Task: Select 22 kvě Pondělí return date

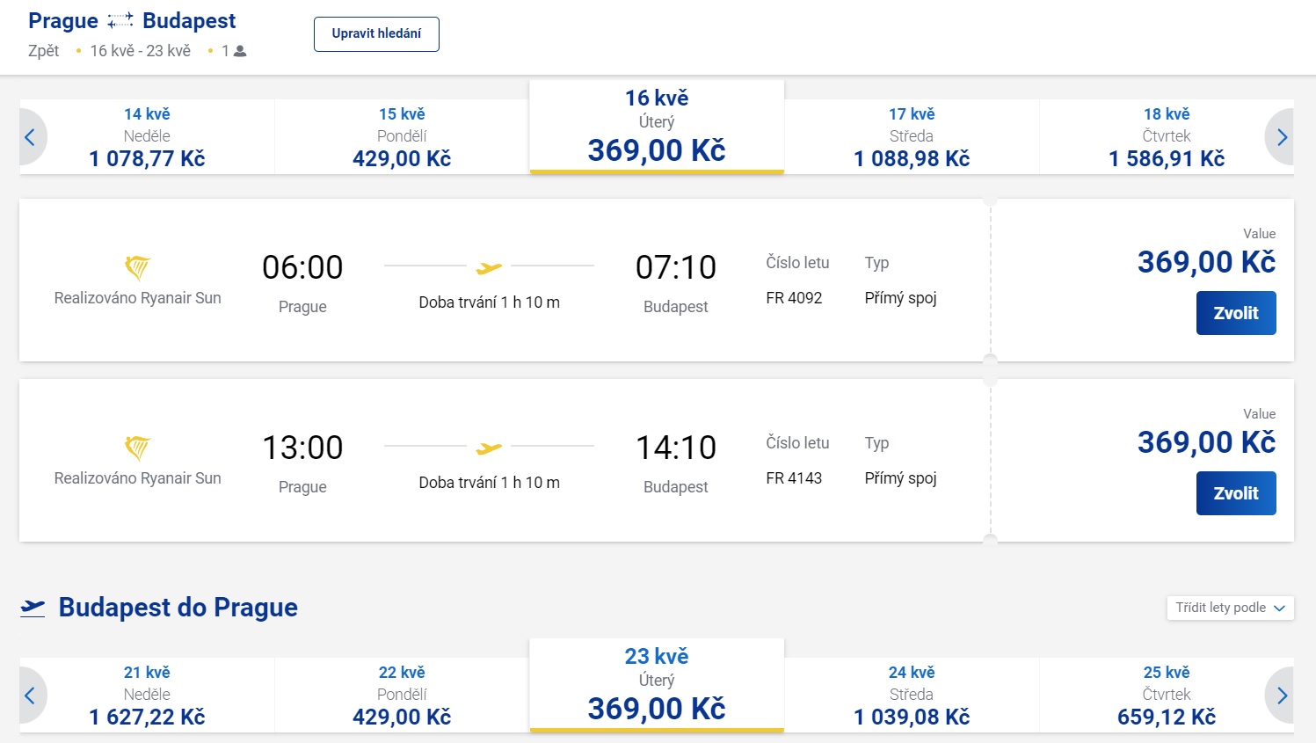Action: tap(402, 696)
